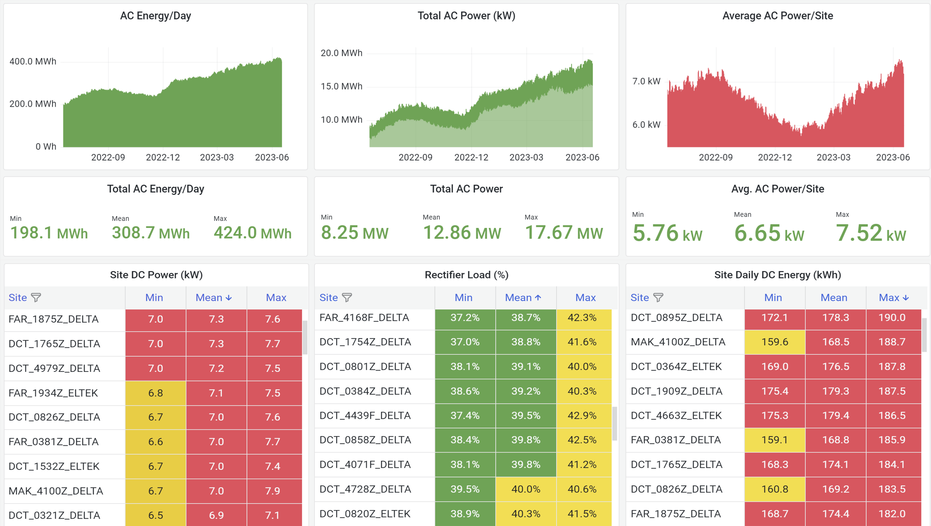Open Site DC Power (kW) panel title
Image resolution: width=931 pixels, height=526 pixels.
[x=156, y=275]
